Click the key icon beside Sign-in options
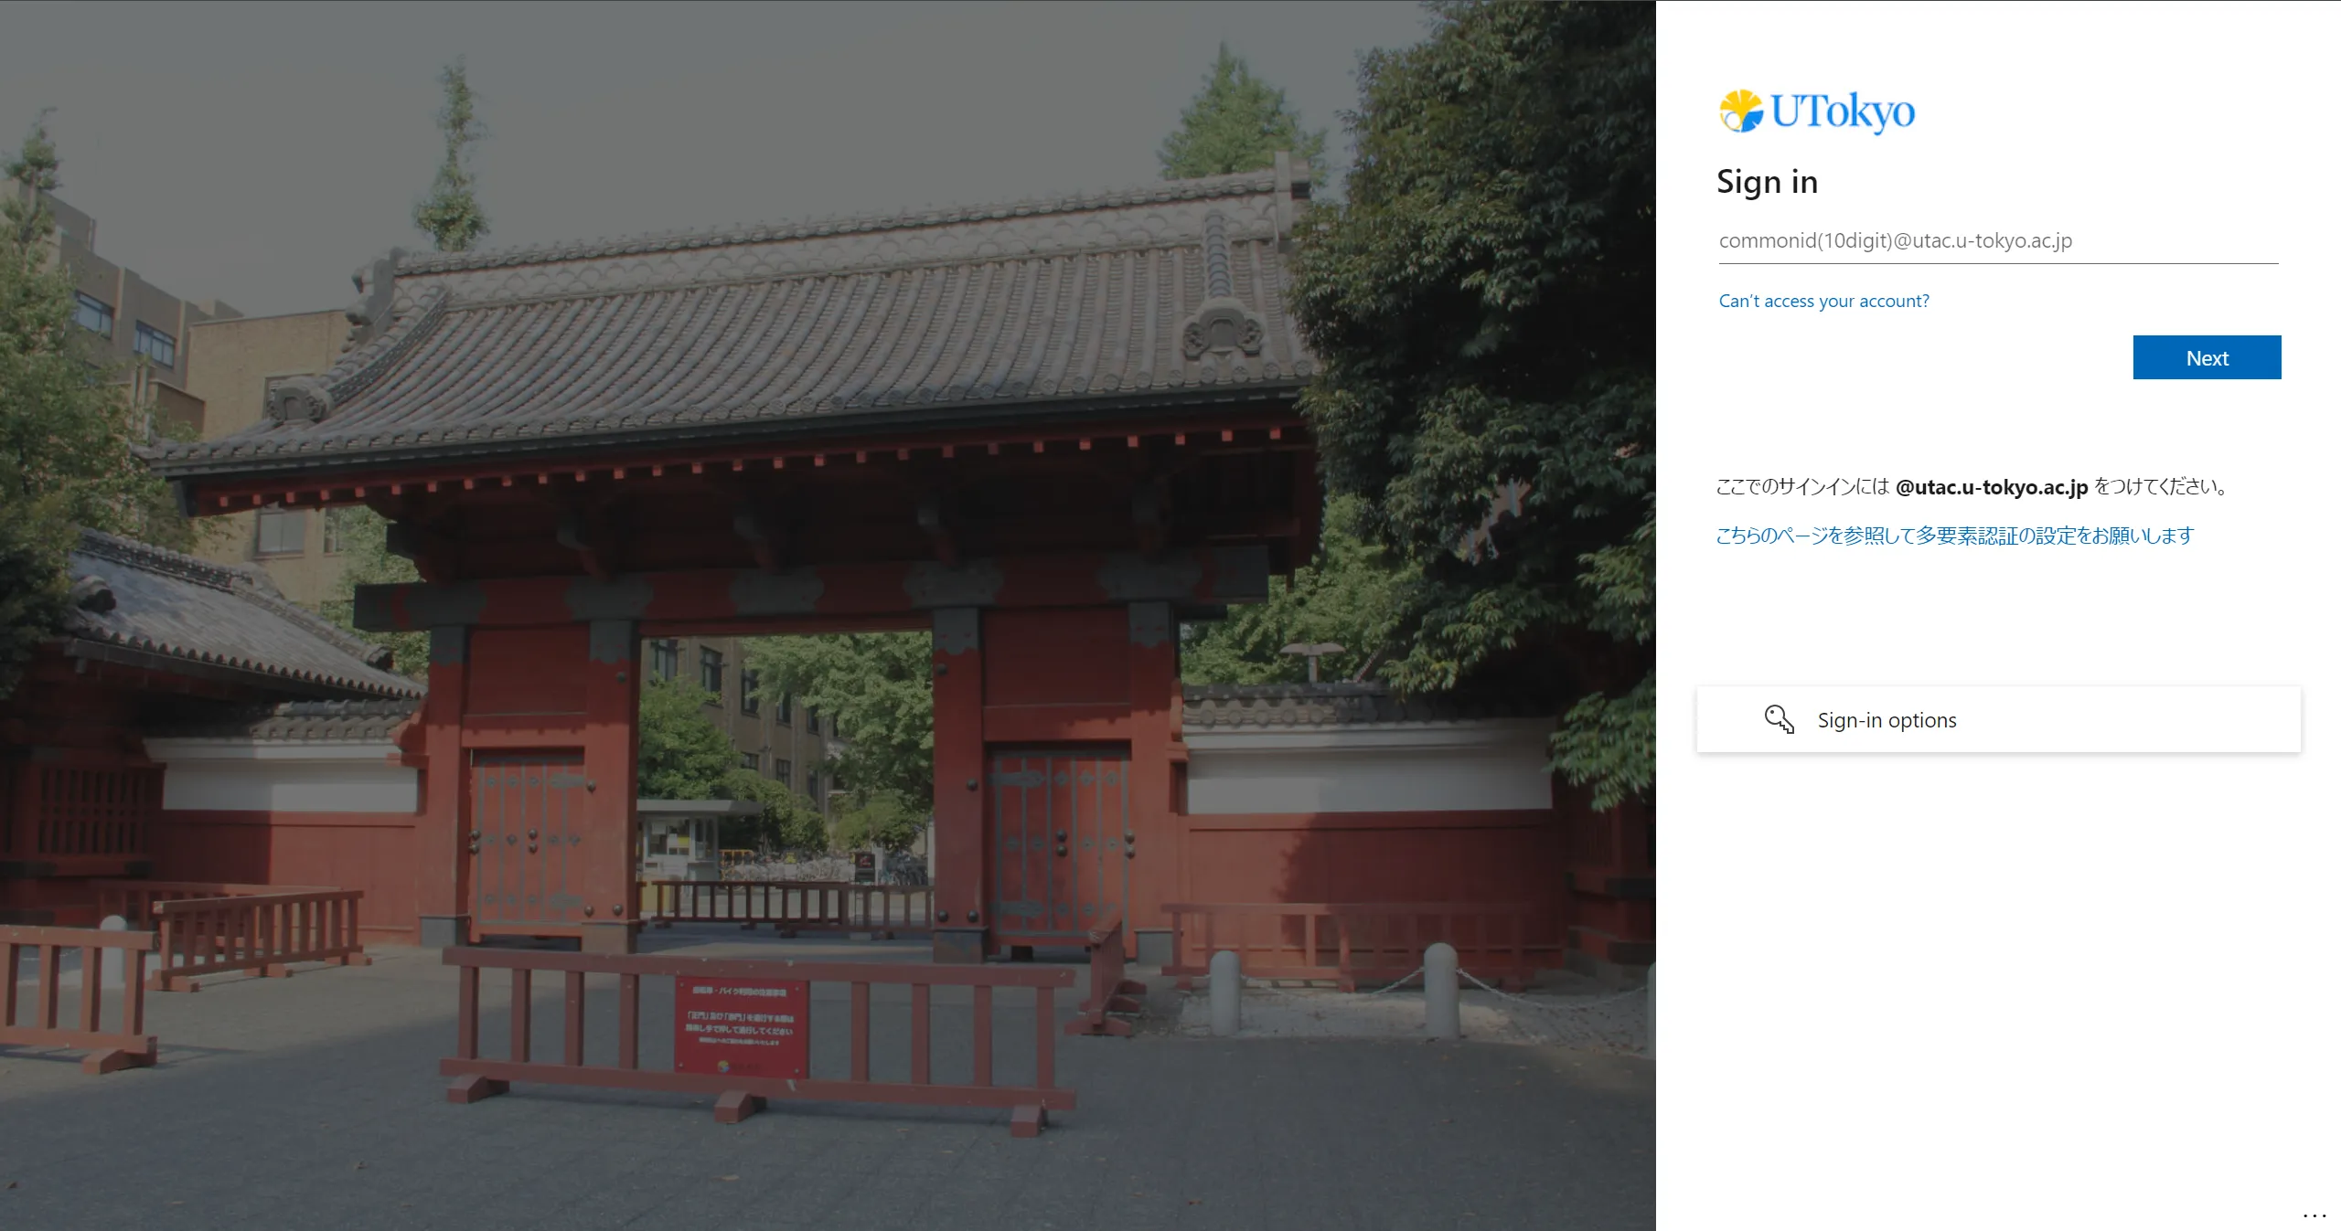This screenshot has width=2341, height=1231. (1779, 719)
